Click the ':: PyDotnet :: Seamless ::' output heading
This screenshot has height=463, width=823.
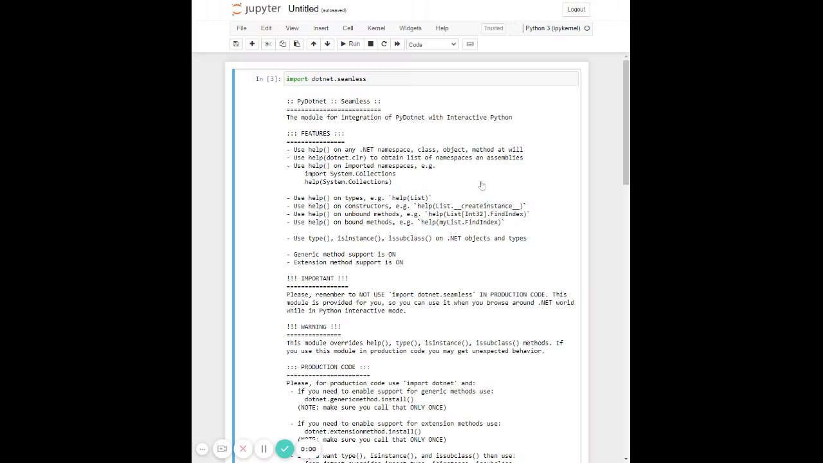(x=334, y=102)
